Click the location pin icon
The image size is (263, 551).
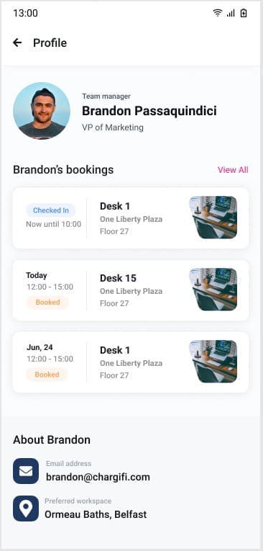(26, 509)
